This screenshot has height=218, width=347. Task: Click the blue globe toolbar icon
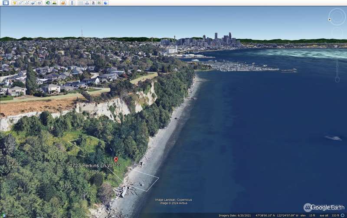[x=106, y=3]
